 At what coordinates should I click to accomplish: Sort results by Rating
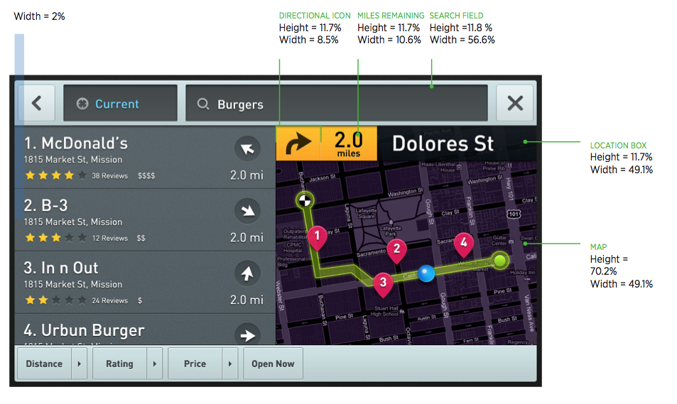coord(119,364)
